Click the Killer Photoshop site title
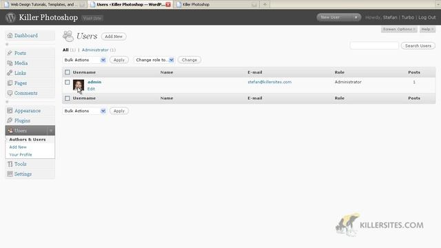441x248 pixels. pyautogui.click(x=48, y=17)
